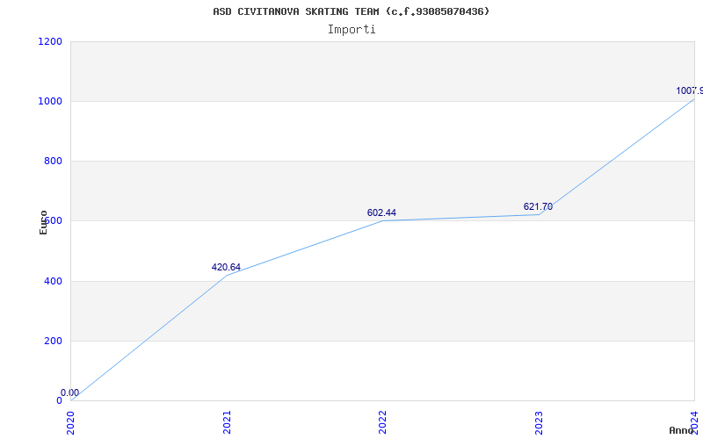
Task: Select the 2021 x-axis year label
Action: click(227, 421)
